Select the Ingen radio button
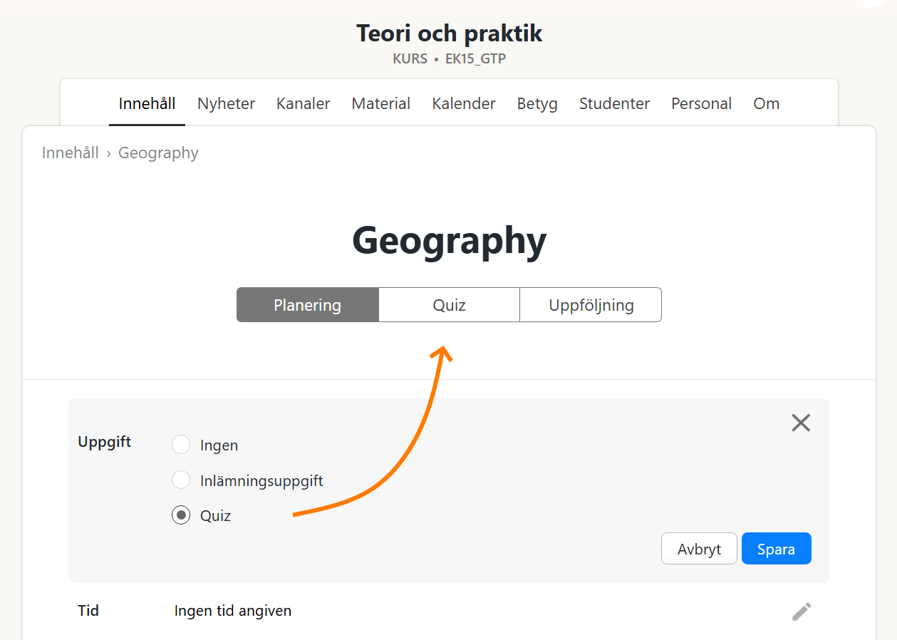Image resolution: width=897 pixels, height=640 pixels. (x=181, y=445)
